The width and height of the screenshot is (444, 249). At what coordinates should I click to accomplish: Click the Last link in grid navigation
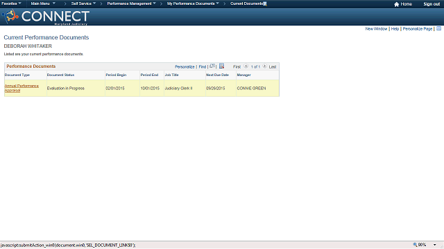273,67
